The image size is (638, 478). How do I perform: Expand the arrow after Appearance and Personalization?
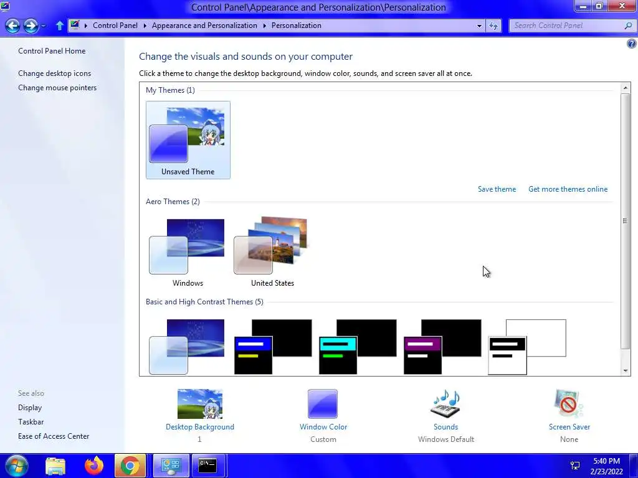[264, 26]
